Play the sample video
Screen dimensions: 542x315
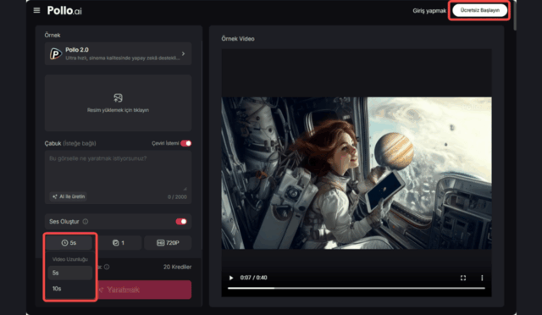click(x=231, y=278)
